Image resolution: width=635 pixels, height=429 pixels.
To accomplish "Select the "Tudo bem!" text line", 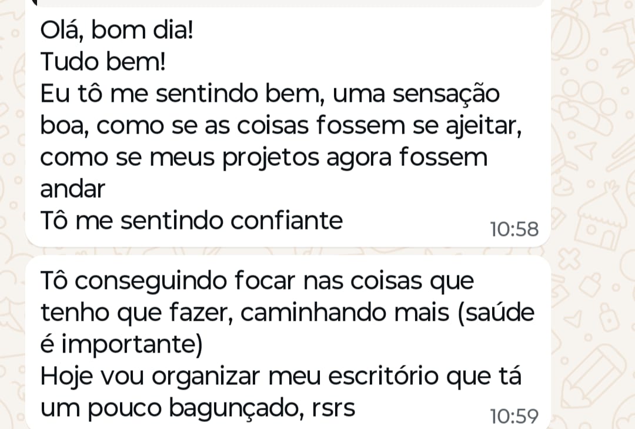I will [x=103, y=61].
